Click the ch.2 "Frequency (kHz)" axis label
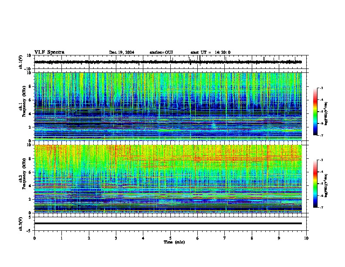The image size is (345, 267). pos(24,174)
